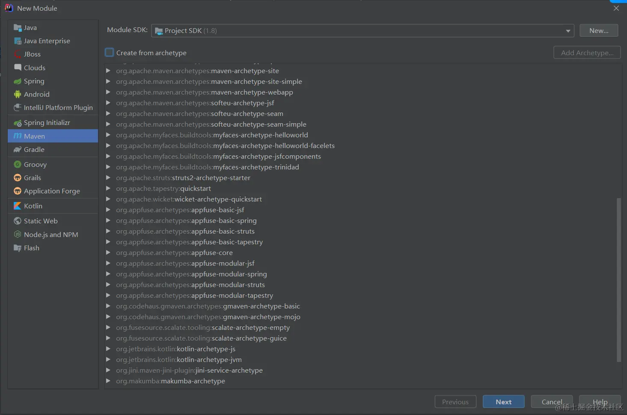Expand struts2-archetype-starter entry
This screenshot has width=627, height=415.
click(x=108, y=178)
